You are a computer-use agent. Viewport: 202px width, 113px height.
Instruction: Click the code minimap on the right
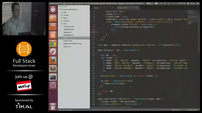click(x=193, y=17)
